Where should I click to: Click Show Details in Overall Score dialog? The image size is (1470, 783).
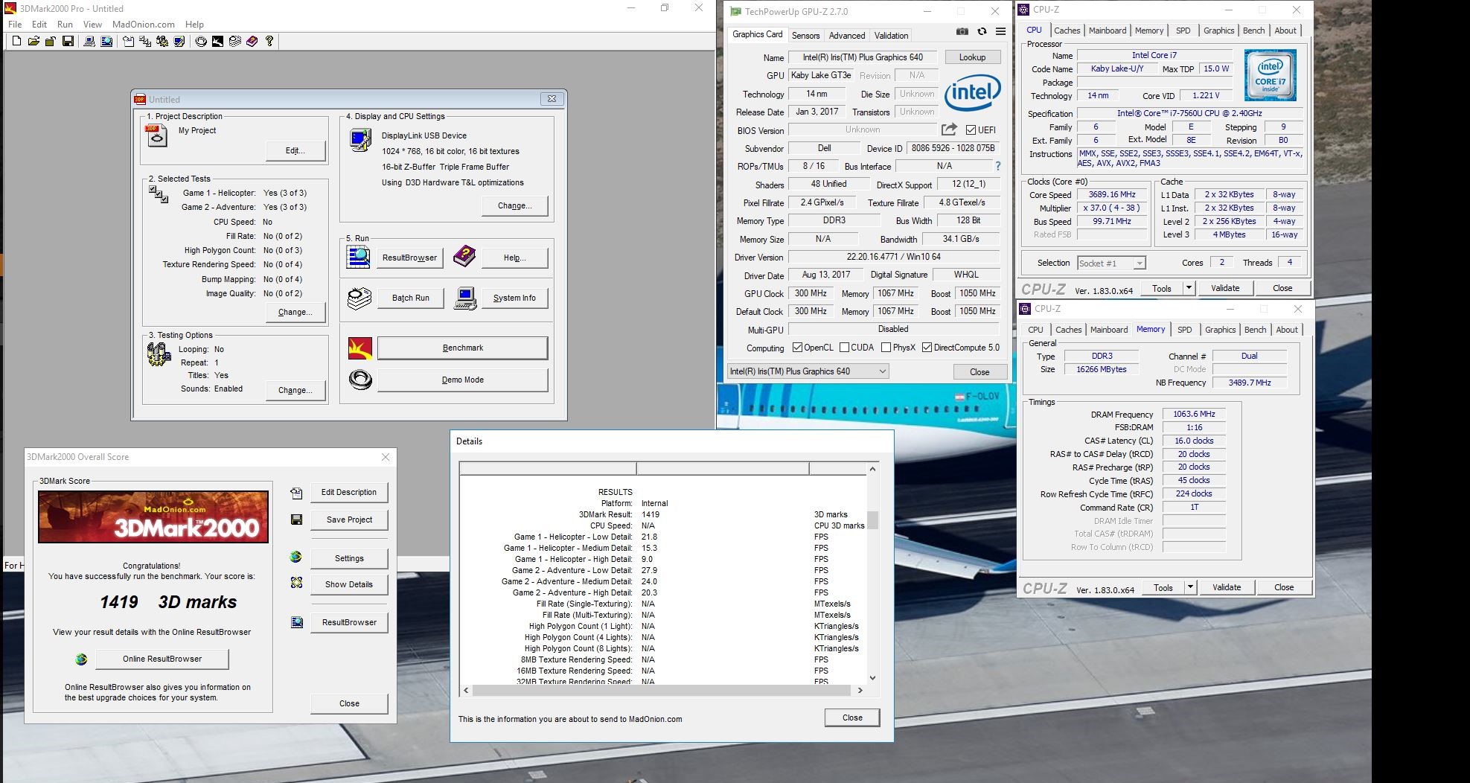tap(349, 584)
